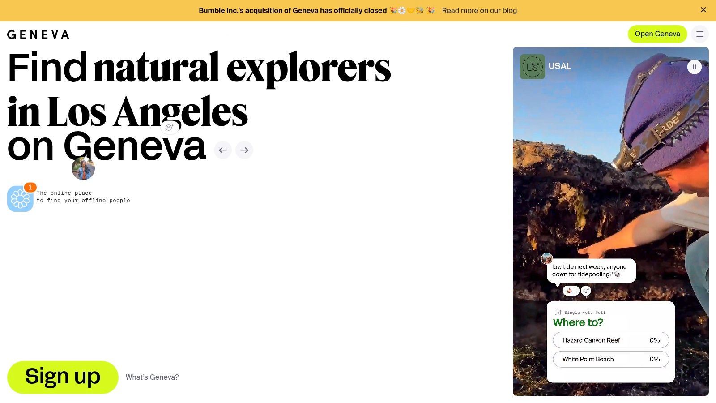Click the Single-vote Poll chart icon

click(x=558, y=313)
